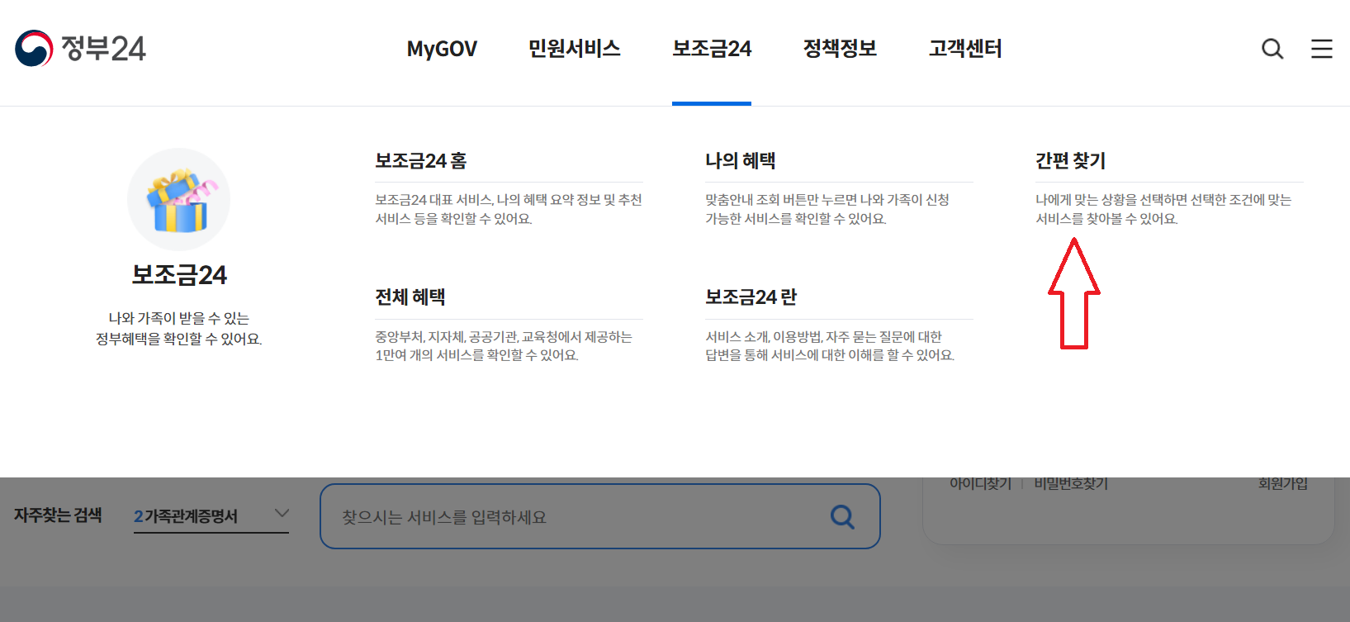Click the 아이디찾기 link
The image size is (1350, 622).
point(980,483)
